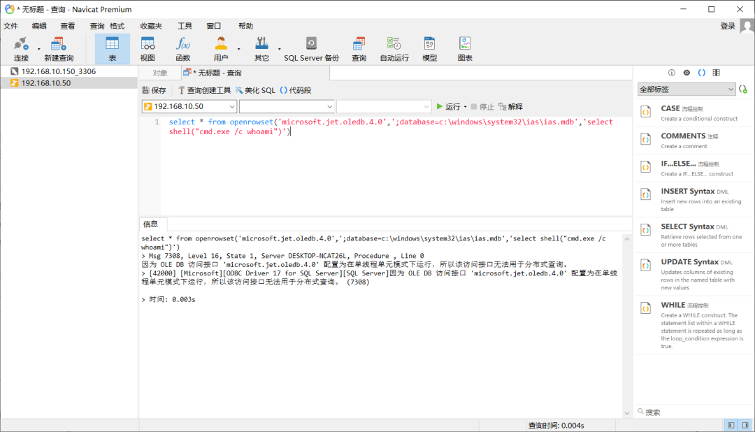Open the Favorites (收藏夹) menu

point(151,26)
